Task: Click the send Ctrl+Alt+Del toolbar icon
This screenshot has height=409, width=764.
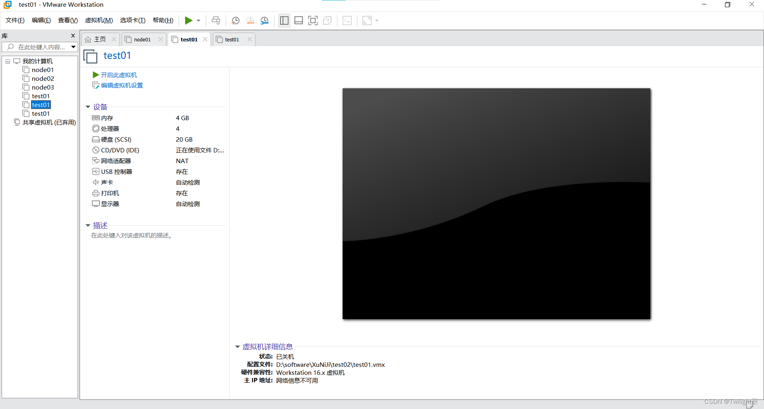Action: point(216,20)
